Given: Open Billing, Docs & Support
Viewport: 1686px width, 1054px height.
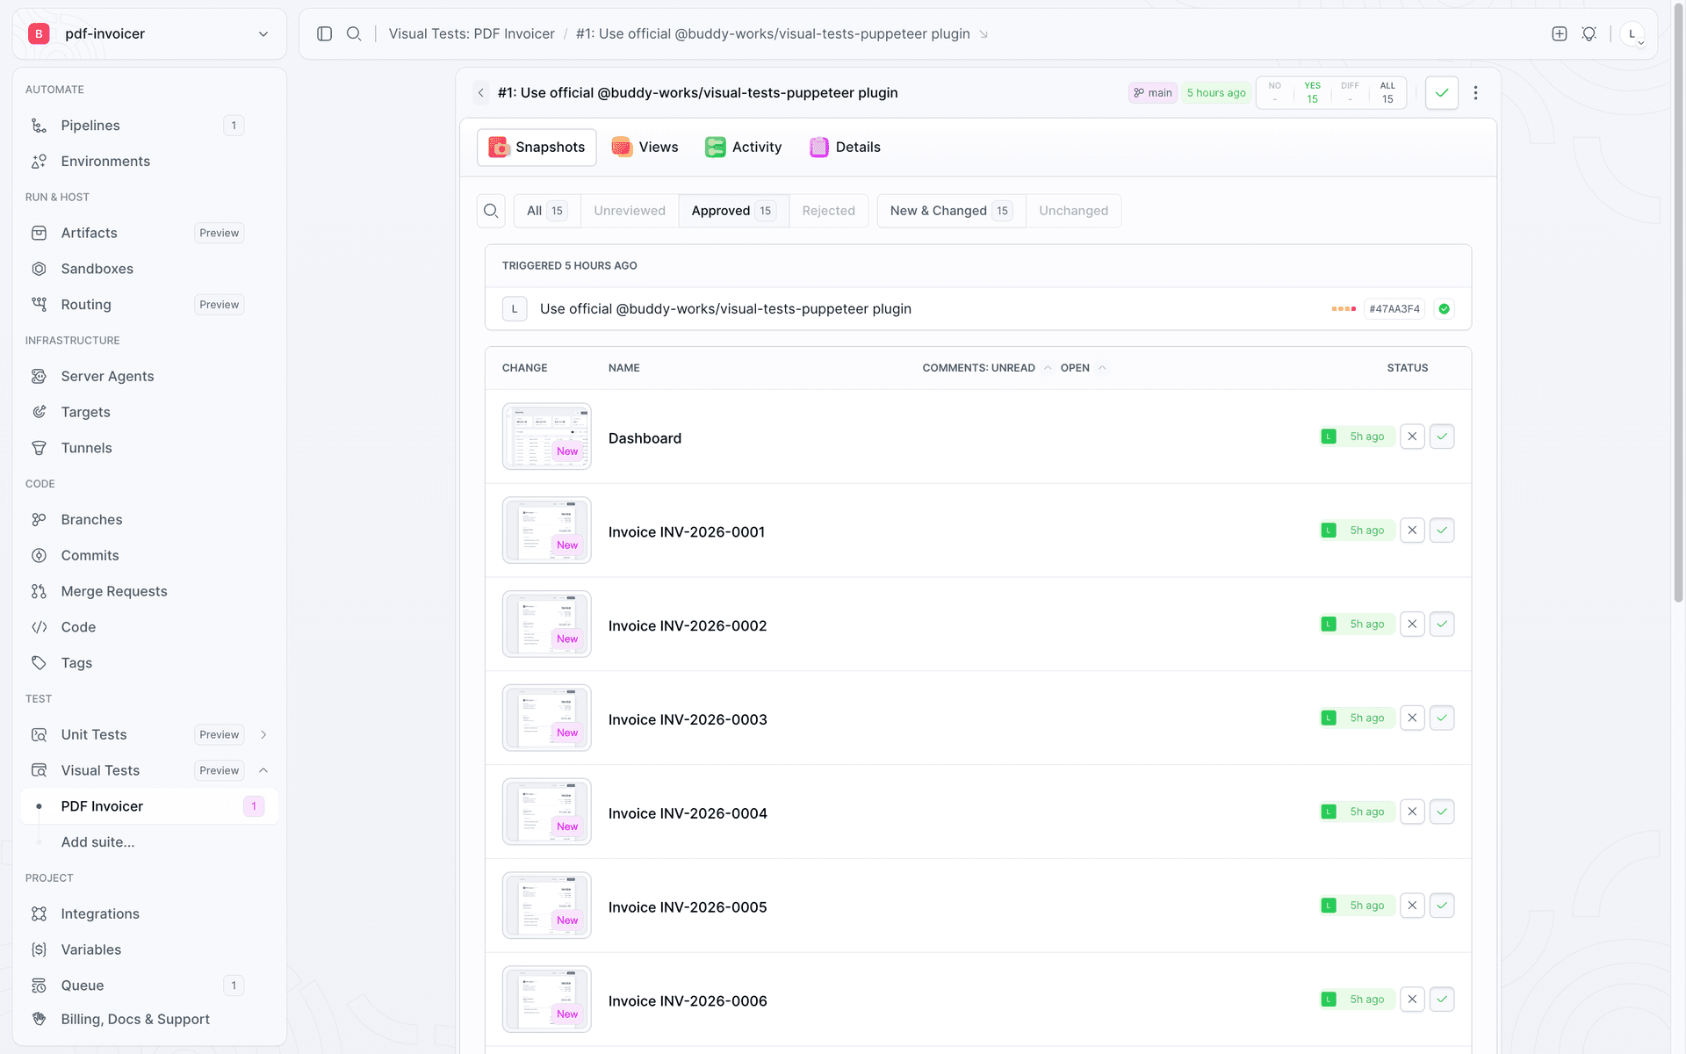Looking at the screenshot, I should point(137,1019).
